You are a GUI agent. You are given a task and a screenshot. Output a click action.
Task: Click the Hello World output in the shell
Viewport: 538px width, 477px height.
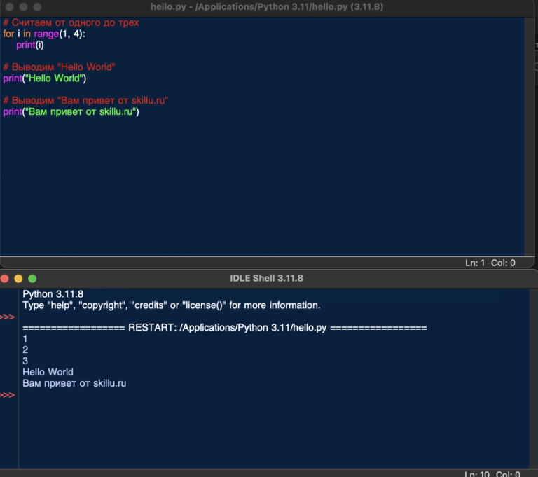point(48,372)
